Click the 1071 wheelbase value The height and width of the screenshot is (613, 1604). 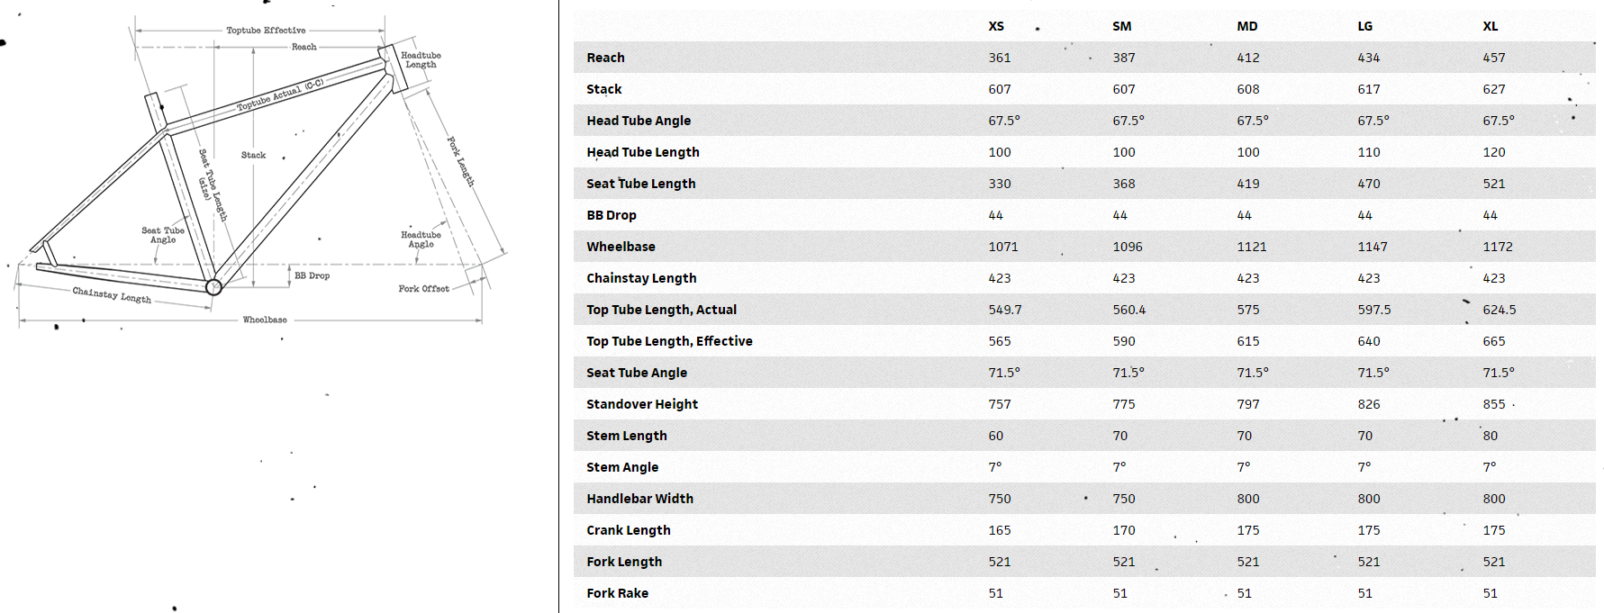[x=1003, y=247]
